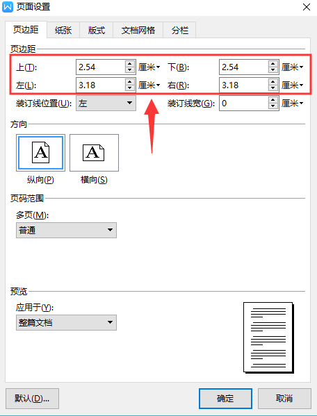Open the 分栏 columns tab
Screen dimensions: 317x416
pos(180,31)
